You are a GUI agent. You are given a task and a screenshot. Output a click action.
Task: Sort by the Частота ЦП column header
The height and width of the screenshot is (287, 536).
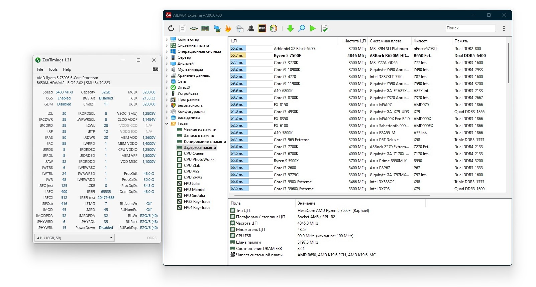(355, 41)
